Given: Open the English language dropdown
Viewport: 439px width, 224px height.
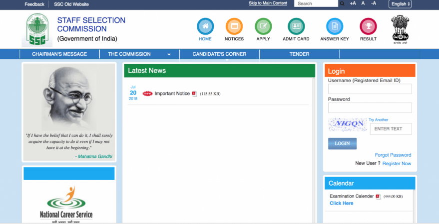Looking at the screenshot, I should click(401, 4).
